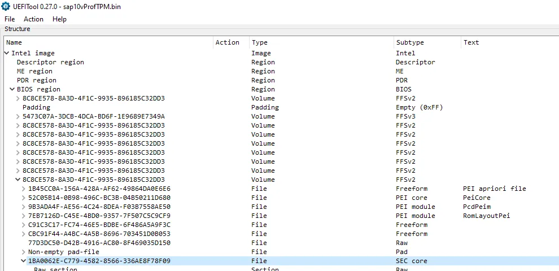Click the 'PeiCore' text cell
Image resolution: width=559 pixels, height=271 pixels.
point(477,198)
